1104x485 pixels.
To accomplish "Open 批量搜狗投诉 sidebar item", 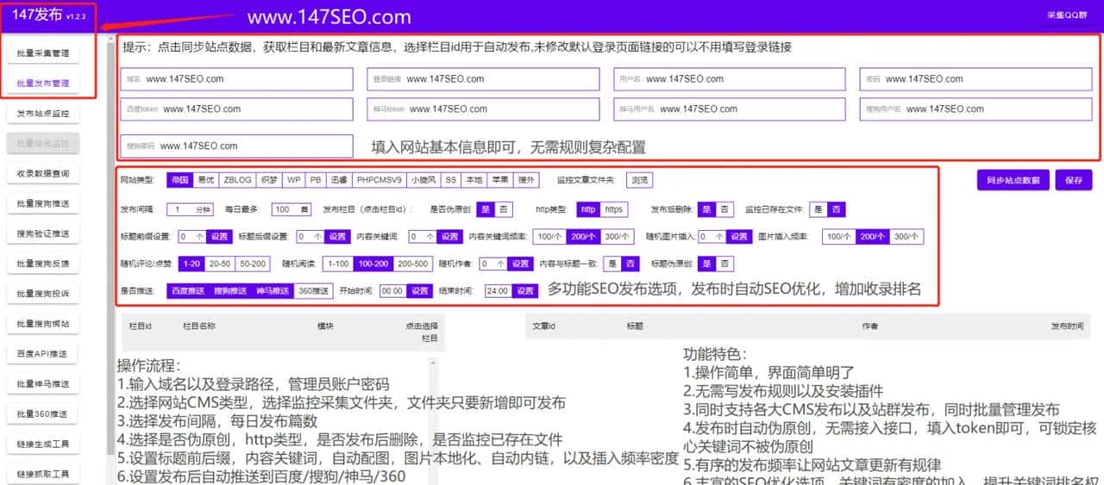I will pos(43,294).
